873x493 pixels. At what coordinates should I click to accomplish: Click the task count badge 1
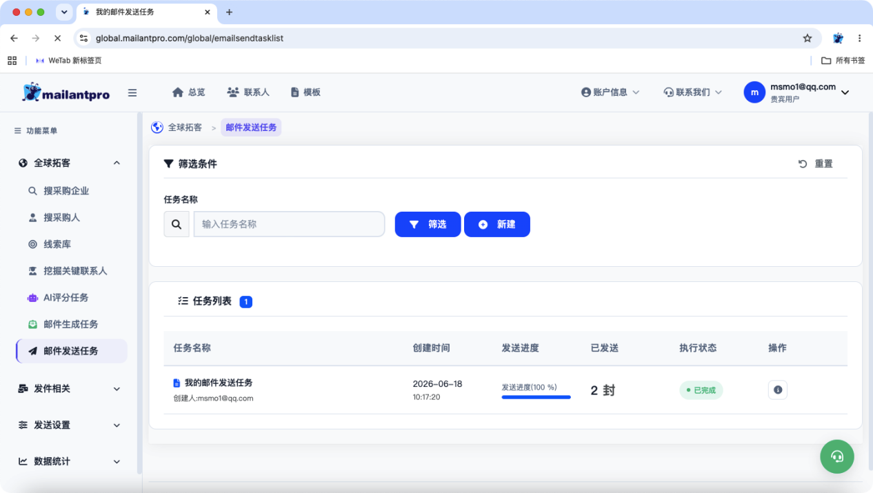[246, 301]
